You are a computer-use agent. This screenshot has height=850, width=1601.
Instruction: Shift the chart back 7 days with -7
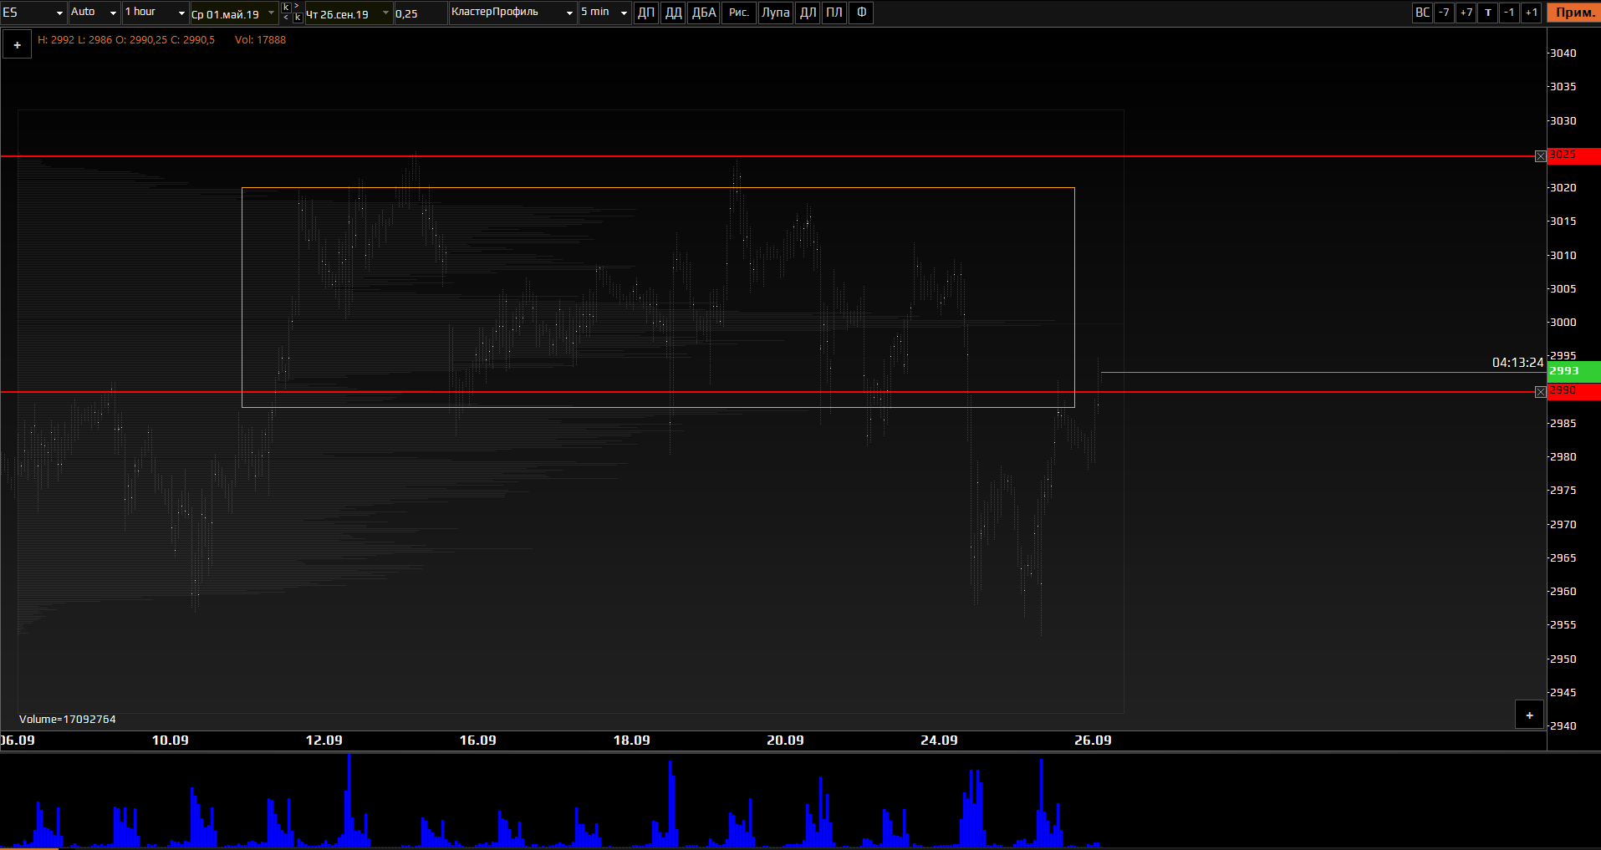pos(1444,13)
